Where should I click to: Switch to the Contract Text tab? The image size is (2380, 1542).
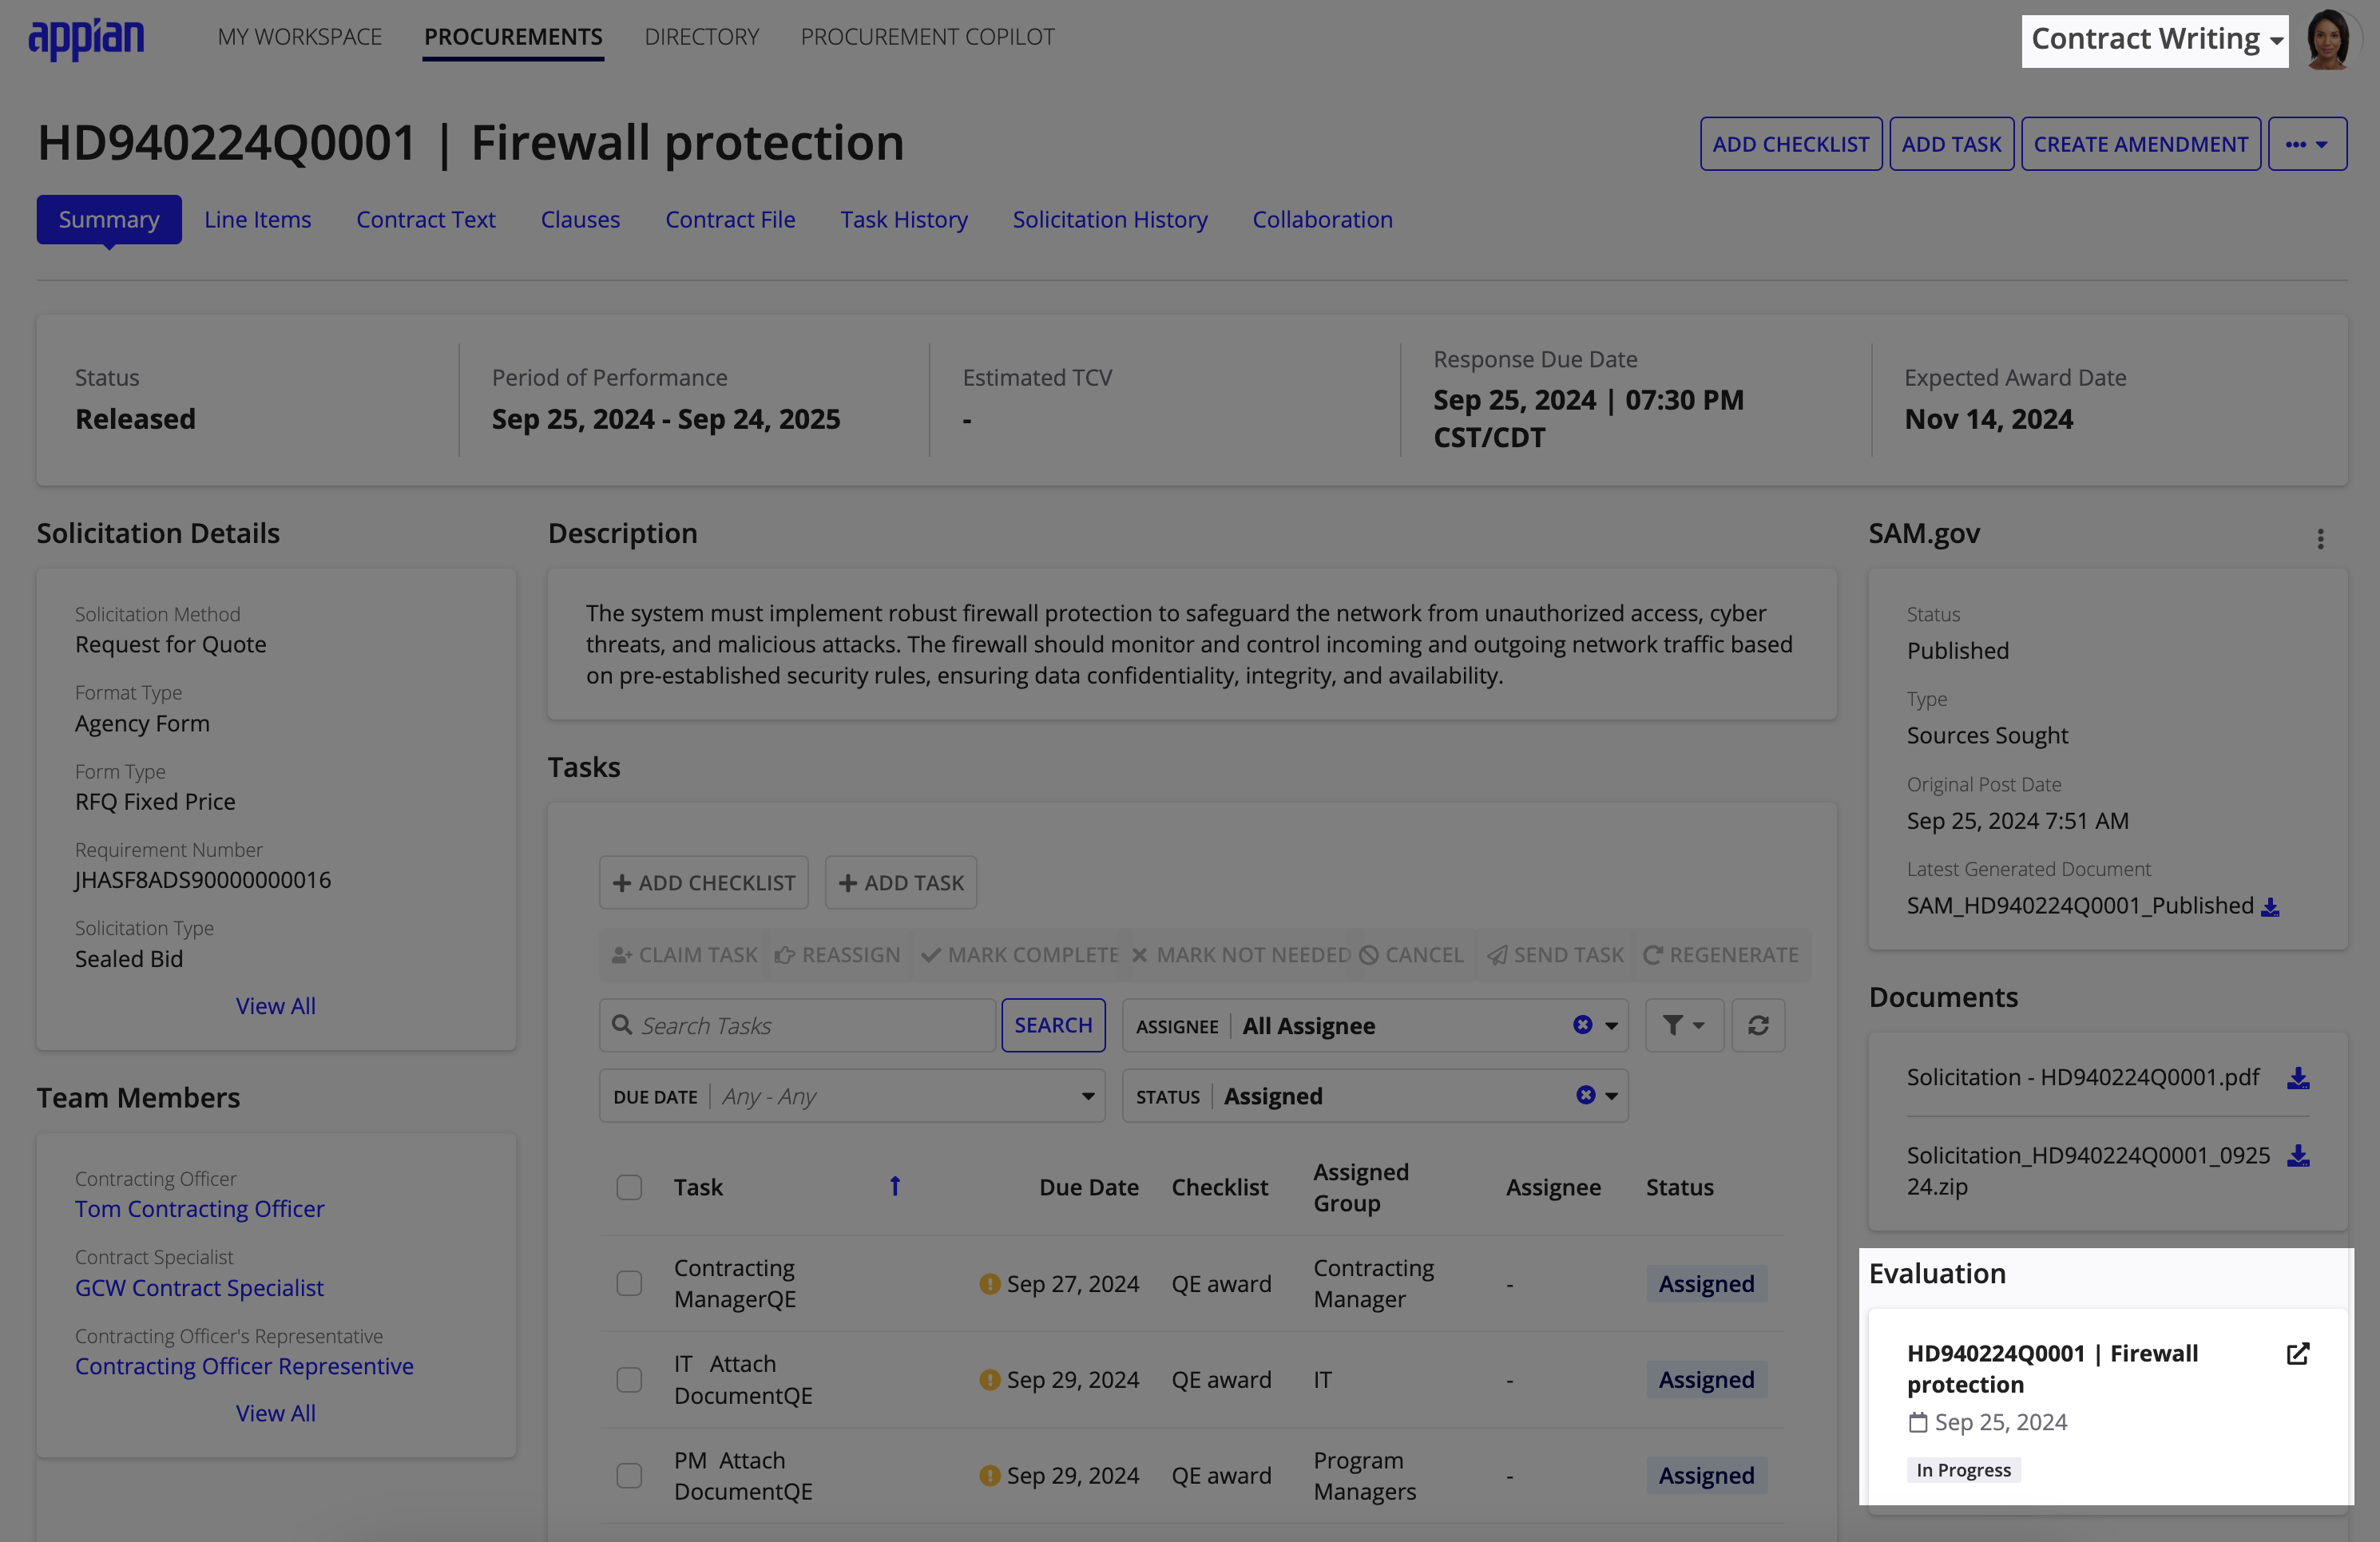coord(425,219)
